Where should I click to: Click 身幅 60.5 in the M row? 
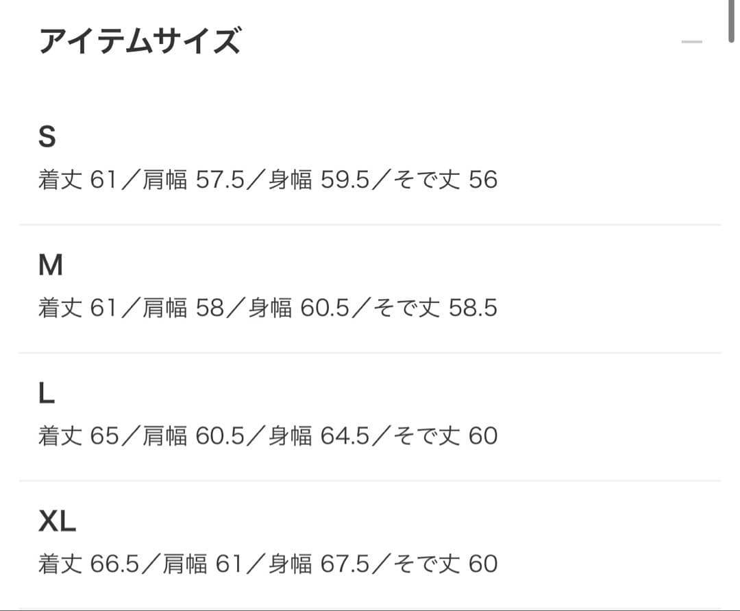pos(299,309)
